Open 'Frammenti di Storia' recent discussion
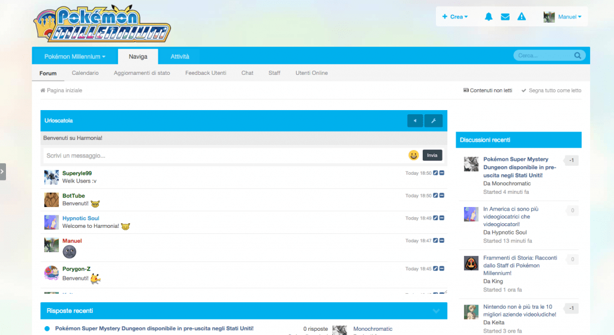The height and width of the screenshot is (335, 614). pyautogui.click(x=520, y=266)
